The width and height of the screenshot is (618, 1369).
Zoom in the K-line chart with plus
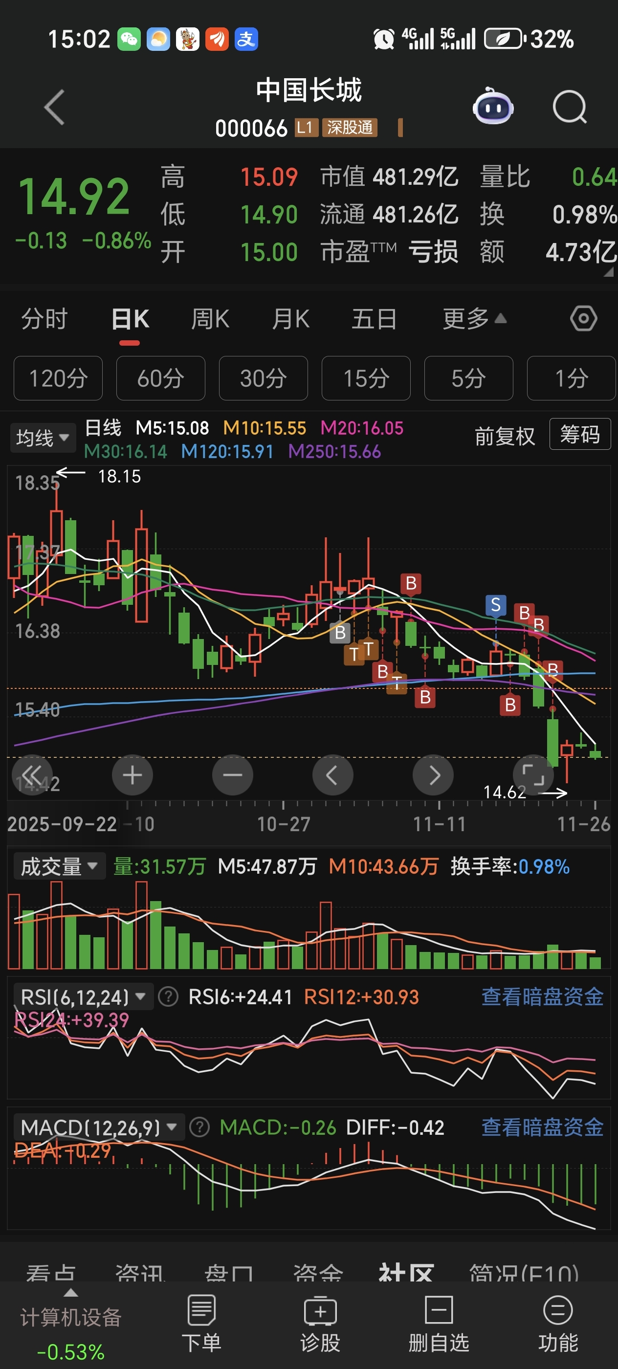tap(132, 775)
